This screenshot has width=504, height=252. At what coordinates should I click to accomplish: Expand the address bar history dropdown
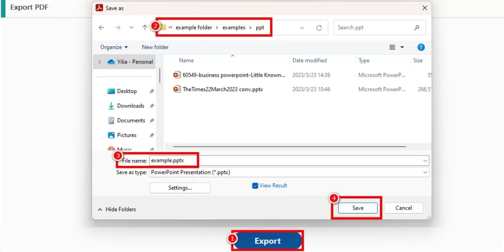pos(302,28)
